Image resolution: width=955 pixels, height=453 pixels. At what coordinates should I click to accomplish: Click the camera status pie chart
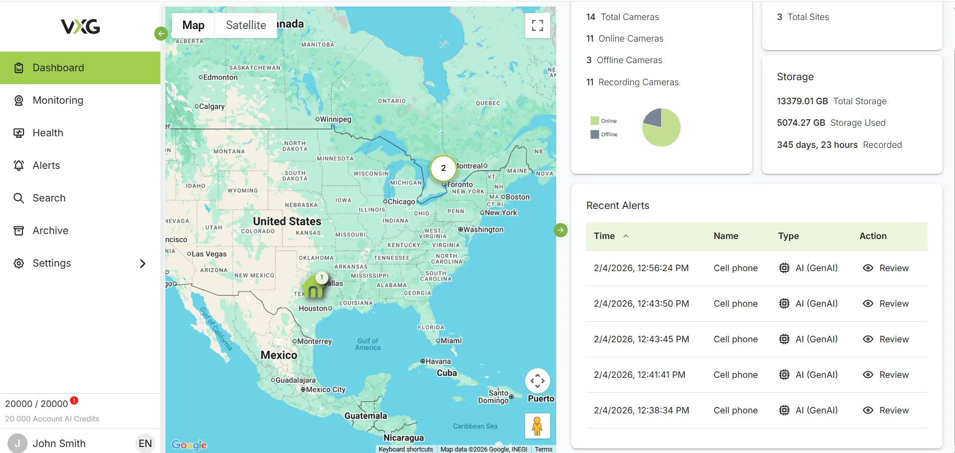click(x=661, y=127)
